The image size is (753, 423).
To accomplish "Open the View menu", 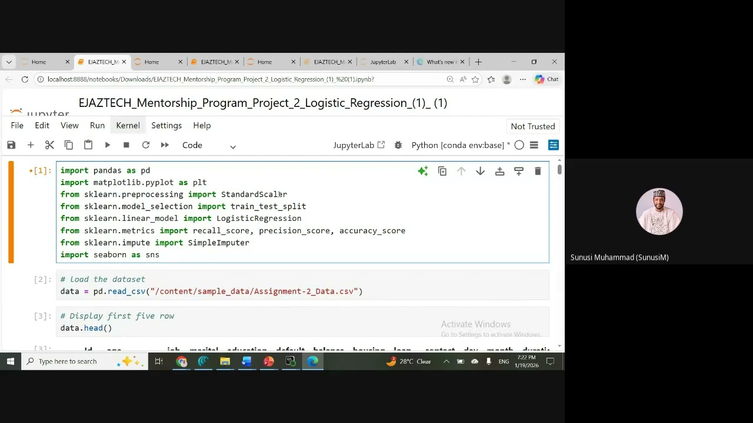I will [69, 126].
